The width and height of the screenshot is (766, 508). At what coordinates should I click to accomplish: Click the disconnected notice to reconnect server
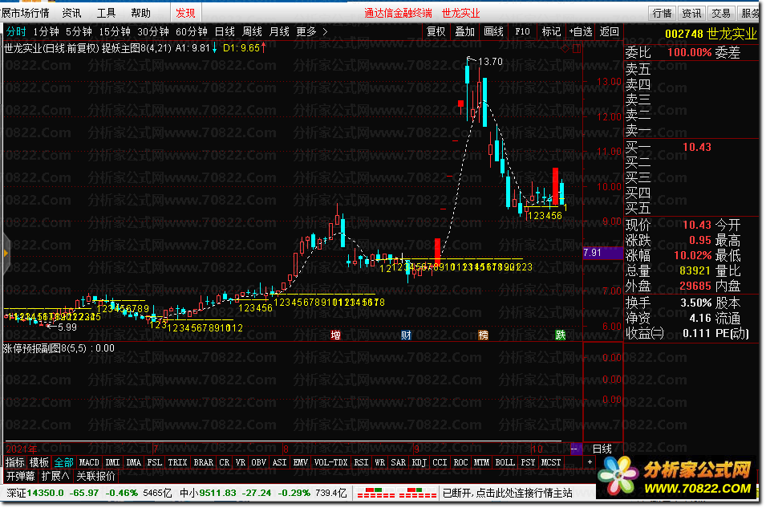[x=507, y=493]
